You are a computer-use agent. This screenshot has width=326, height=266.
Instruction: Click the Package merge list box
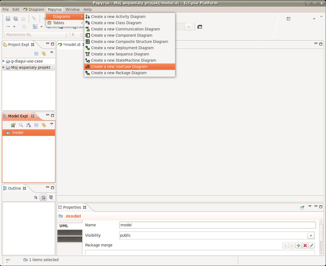(200, 253)
